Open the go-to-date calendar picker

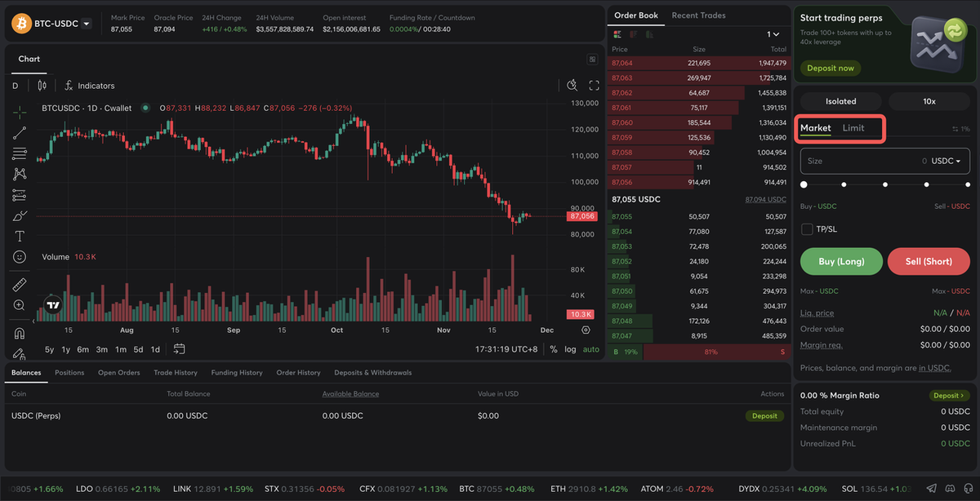point(180,349)
